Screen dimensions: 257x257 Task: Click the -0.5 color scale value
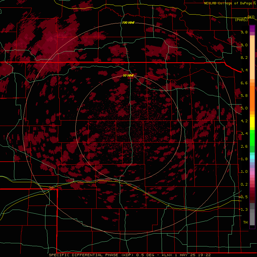(x=243, y=197)
